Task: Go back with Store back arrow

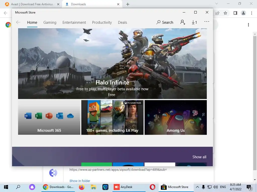Action: (18, 22)
